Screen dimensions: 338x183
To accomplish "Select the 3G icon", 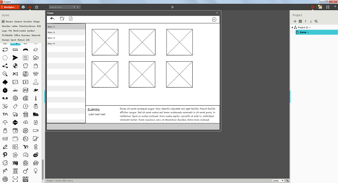I will pos(5,106).
